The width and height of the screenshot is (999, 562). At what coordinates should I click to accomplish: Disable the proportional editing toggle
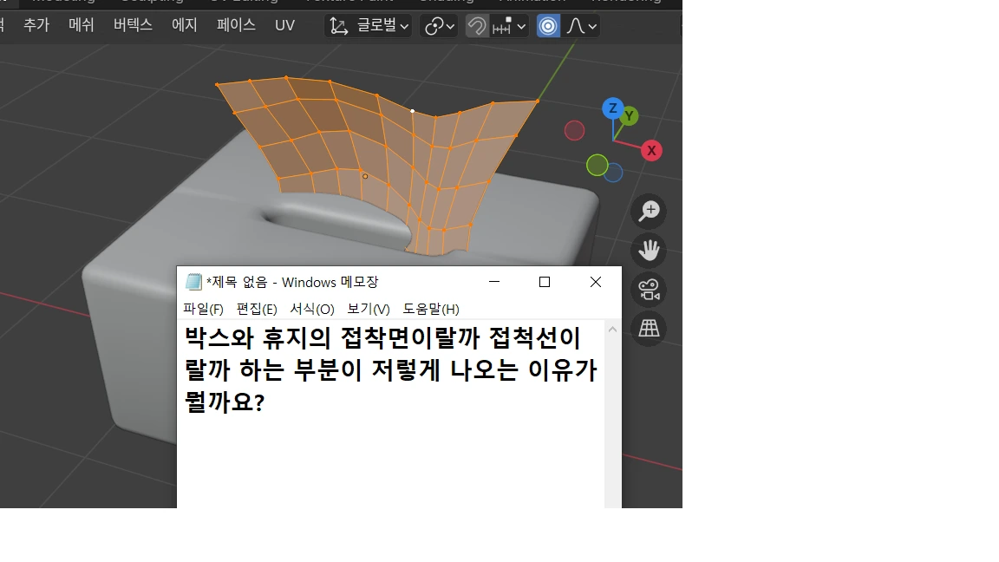coord(547,26)
